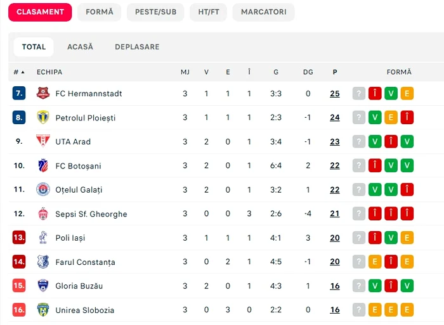Click the Oțelul Galați team crest
This screenshot has width=444, height=325.
point(43,190)
